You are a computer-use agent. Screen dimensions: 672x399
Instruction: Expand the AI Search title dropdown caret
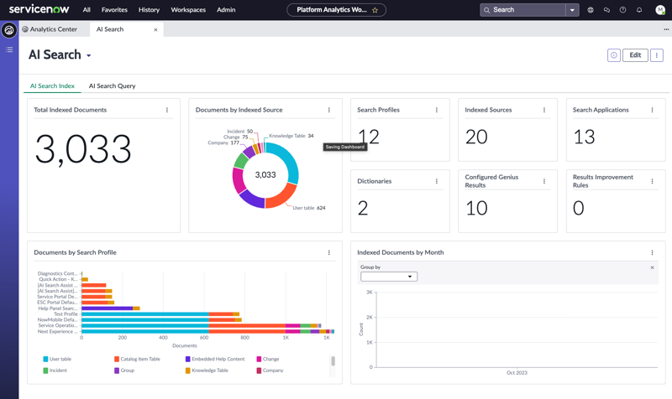coord(89,55)
